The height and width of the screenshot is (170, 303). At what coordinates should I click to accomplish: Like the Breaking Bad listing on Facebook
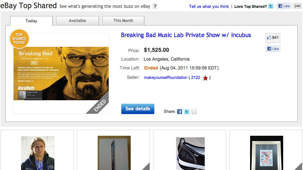273,49
